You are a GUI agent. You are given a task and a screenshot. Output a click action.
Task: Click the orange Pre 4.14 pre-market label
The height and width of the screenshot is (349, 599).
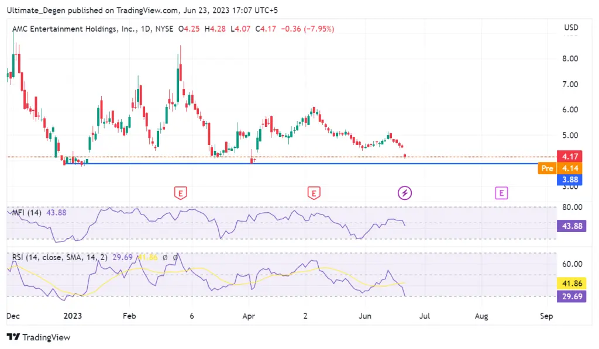560,168
